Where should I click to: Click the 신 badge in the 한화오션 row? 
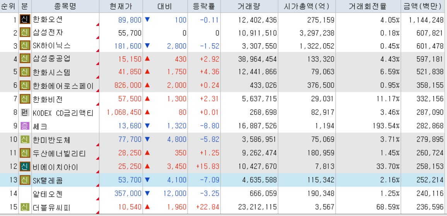(25, 20)
